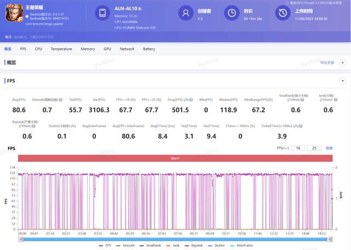351x250 pixels.
Task: Click the help icon beside Jank (/10min)
Action: 336,100
